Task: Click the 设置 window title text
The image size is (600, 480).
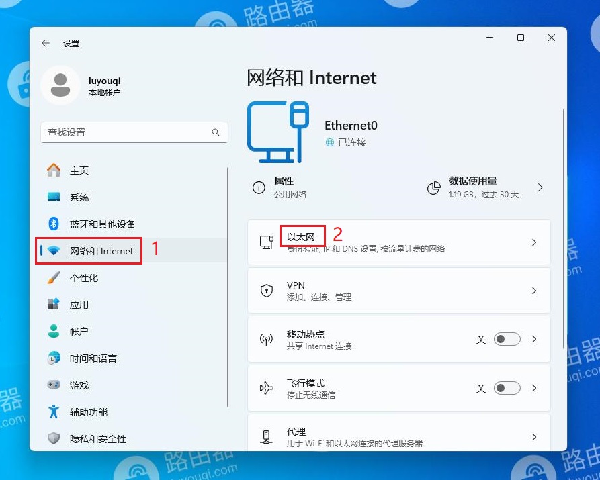Action: (x=71, y=43)
